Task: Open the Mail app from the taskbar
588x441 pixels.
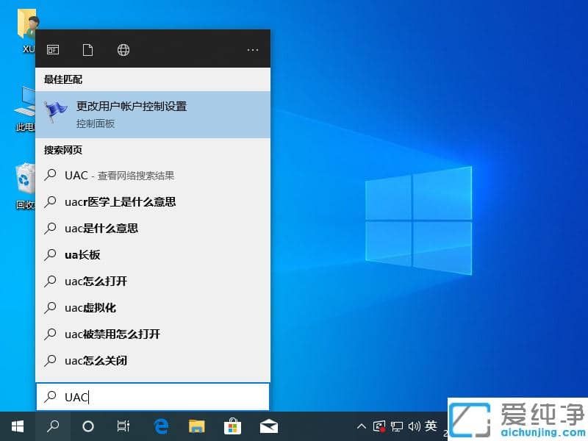Action: pyautogui.click(x=268, y=426)
